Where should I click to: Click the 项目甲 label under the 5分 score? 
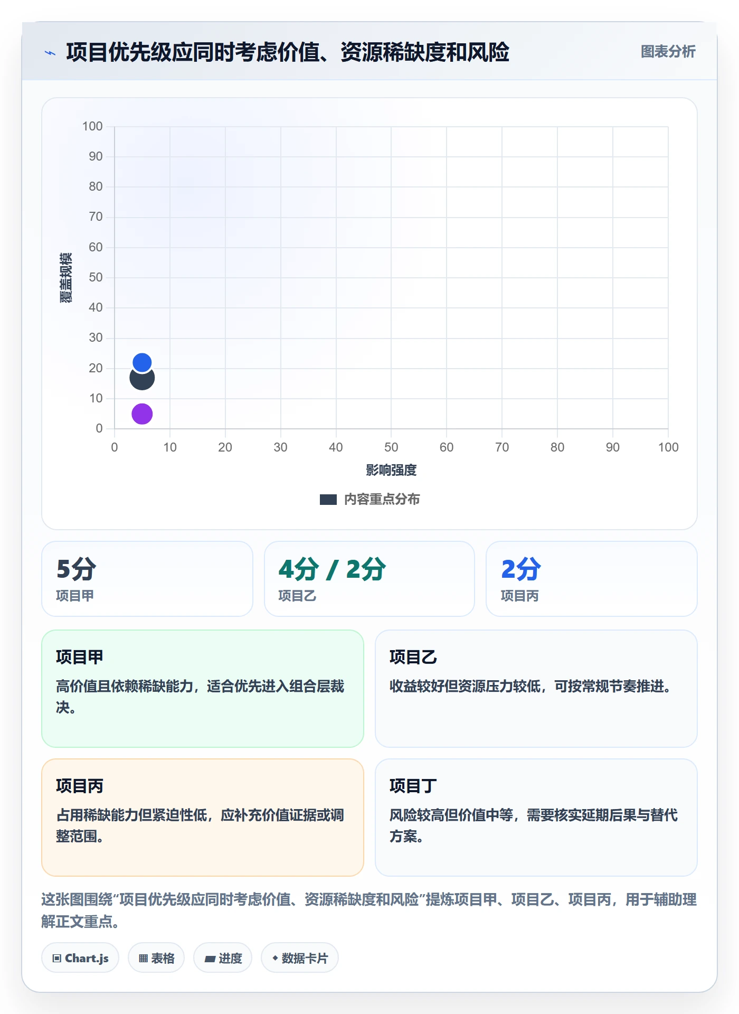point(75,596)
